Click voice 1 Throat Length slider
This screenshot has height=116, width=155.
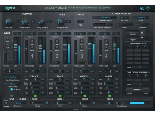tap(26, 52)
